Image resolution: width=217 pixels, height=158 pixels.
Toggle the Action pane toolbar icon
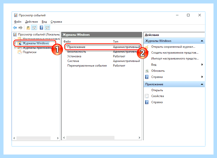tap(47, 28)
